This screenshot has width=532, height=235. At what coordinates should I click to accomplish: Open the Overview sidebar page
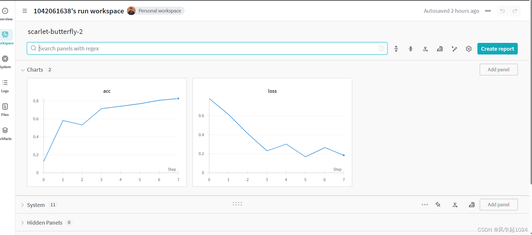pyautogui.click(x=5, y=14)
